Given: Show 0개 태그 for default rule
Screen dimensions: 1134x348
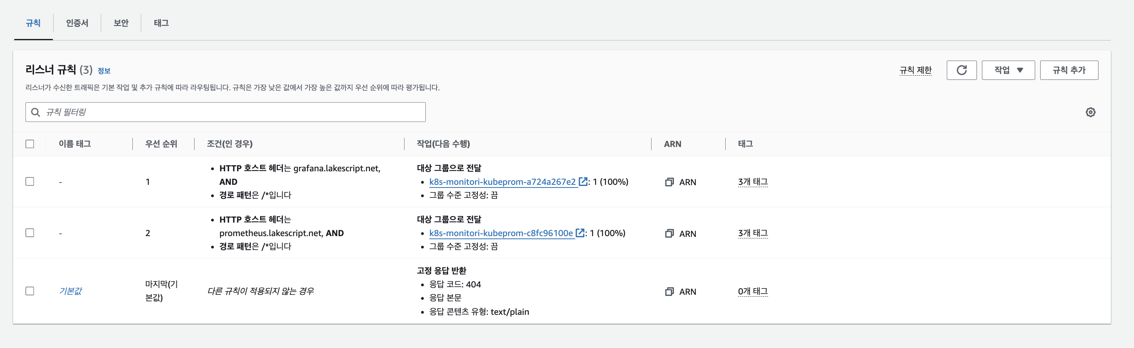Looking at the screenshot, I should point(753,291).
